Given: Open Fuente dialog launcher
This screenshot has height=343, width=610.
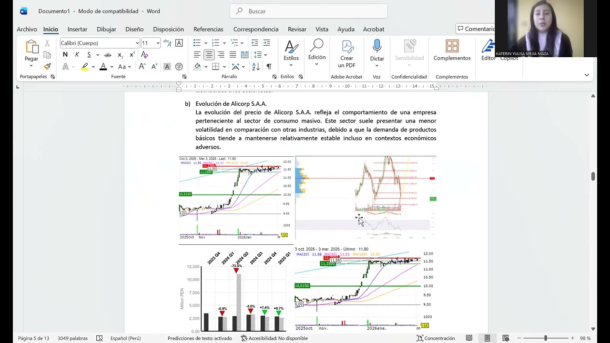Looking at the screenshot, I should coord(184,77).
